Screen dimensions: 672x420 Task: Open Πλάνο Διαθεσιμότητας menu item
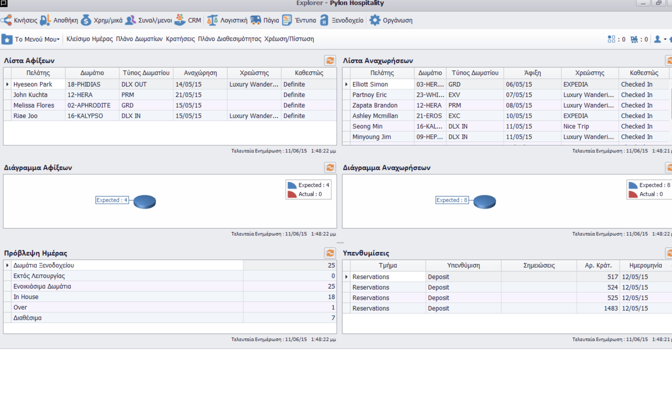click(229, 39)
